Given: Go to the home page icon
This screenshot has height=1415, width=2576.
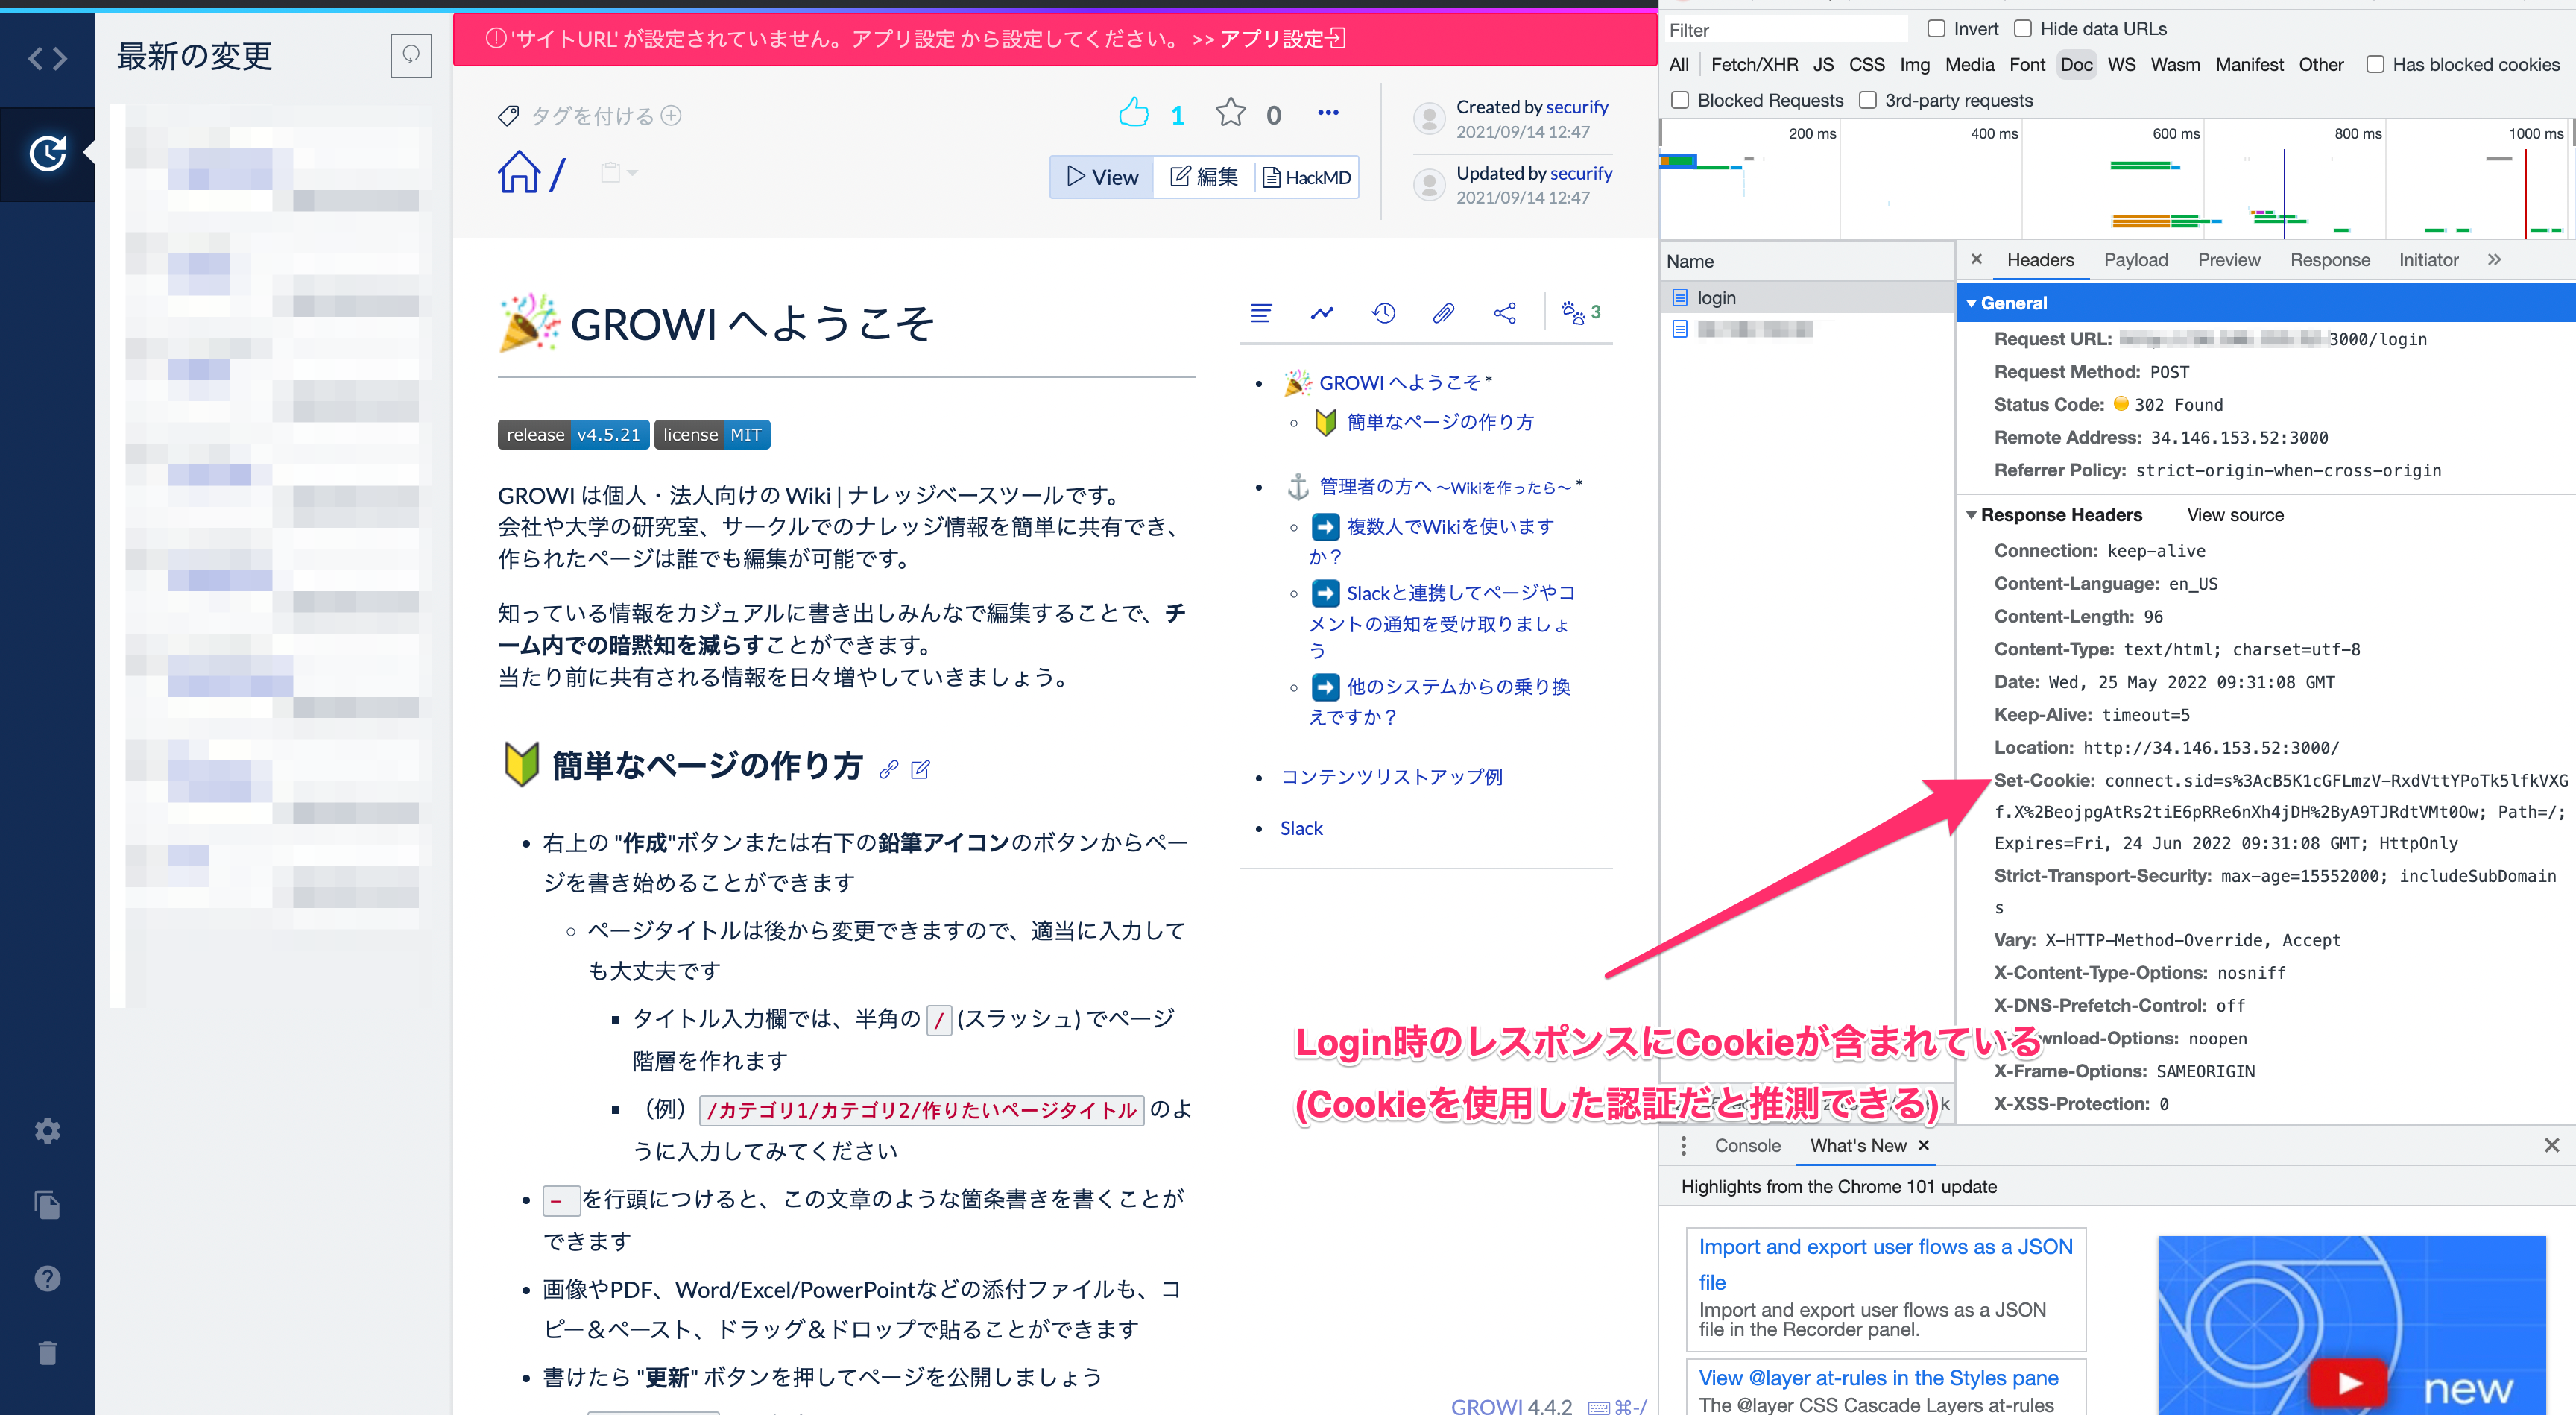Looking at the screenshot, I should tap(519, 172).
